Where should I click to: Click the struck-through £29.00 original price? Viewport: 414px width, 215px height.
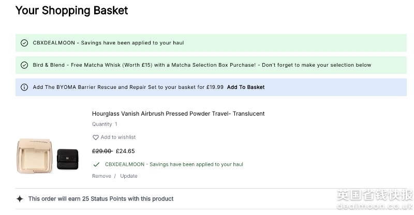(102, 151)
